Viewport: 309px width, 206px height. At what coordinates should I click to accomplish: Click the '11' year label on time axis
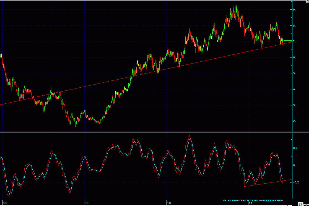point(251,203)
